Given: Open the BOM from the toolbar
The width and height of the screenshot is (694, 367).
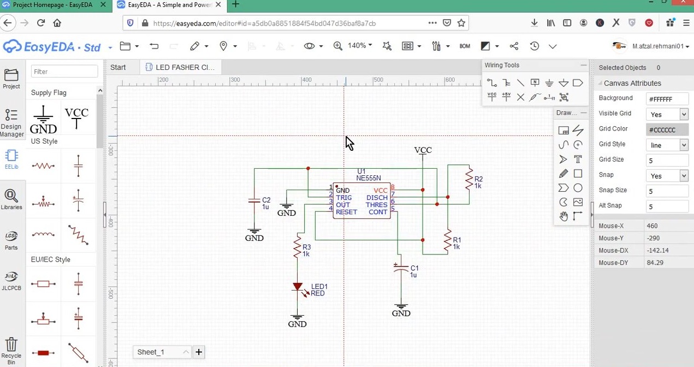Looking at the screenshot, I should [x=465, y=46].
